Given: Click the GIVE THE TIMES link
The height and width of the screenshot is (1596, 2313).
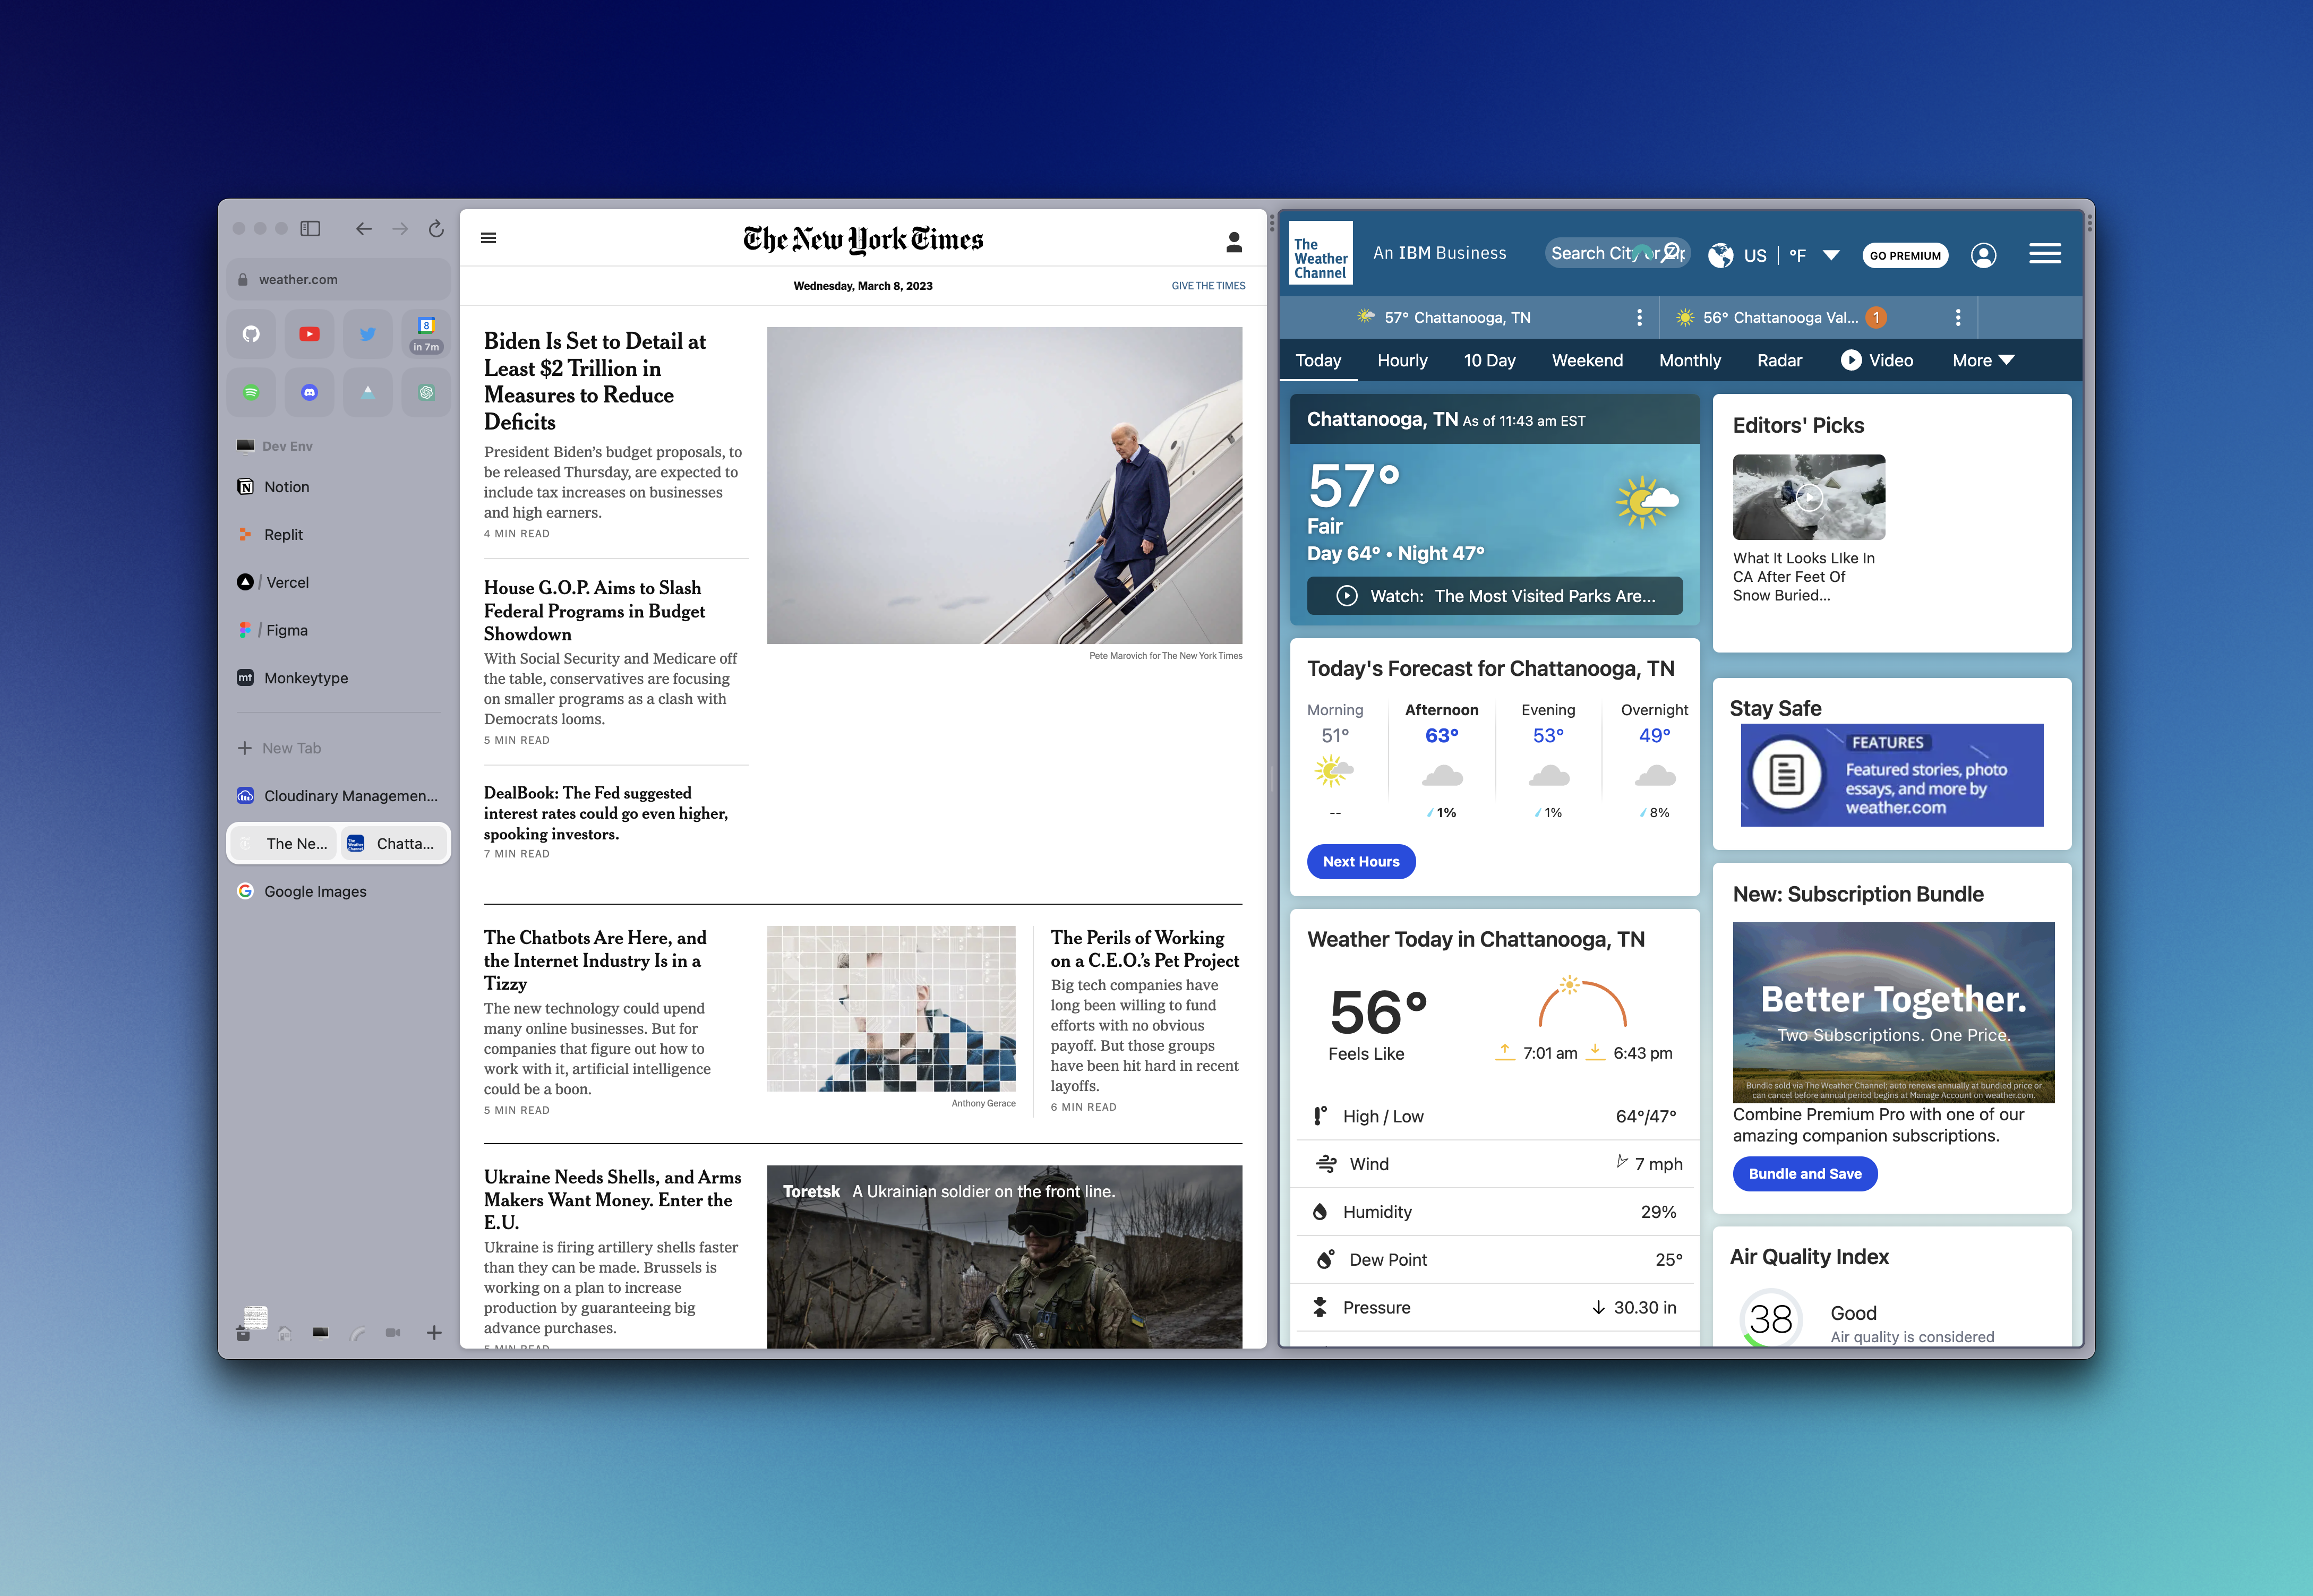Looking at the screenshot, I should (x=1208, y=286).
